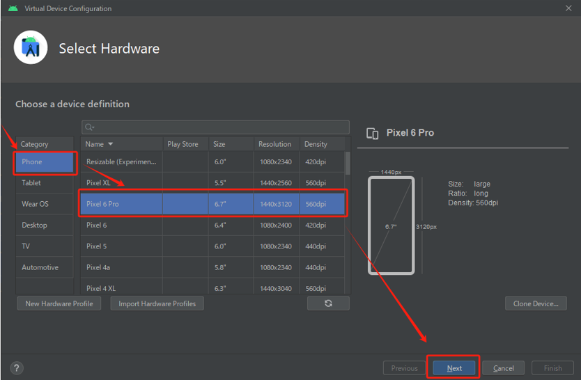Click the Next button
This screenshot has width=581, height=380.
[454, 368]
